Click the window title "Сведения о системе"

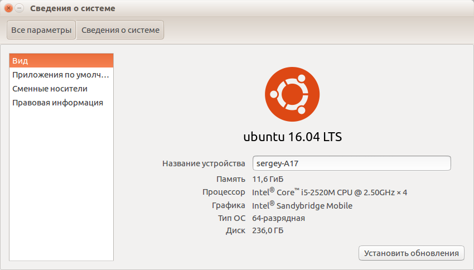pyautogui.click(x=72, y=8)
